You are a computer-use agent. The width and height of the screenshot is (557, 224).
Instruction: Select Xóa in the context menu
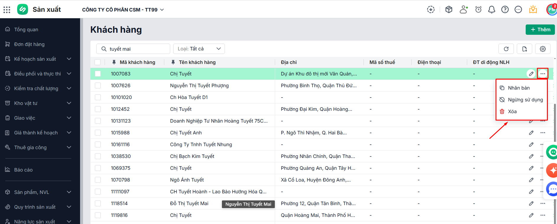512,111
